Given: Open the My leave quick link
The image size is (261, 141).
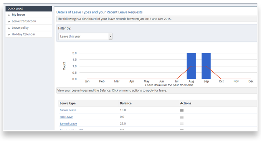Looking at the screenshot, I should (18, 15).
